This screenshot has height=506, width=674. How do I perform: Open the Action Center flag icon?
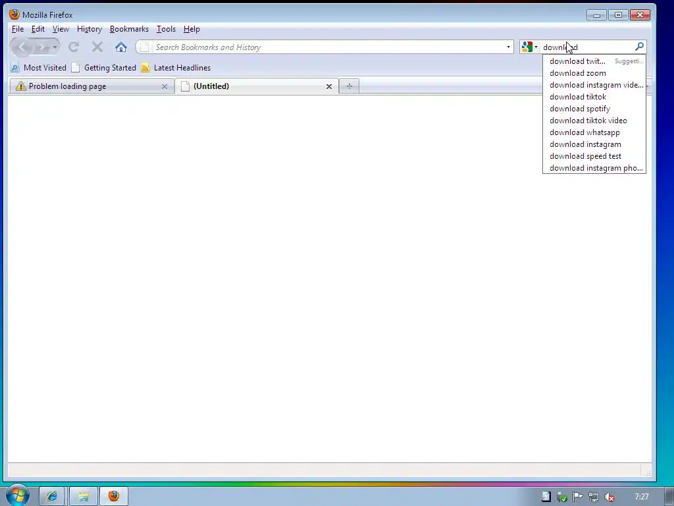click(577, 497)
